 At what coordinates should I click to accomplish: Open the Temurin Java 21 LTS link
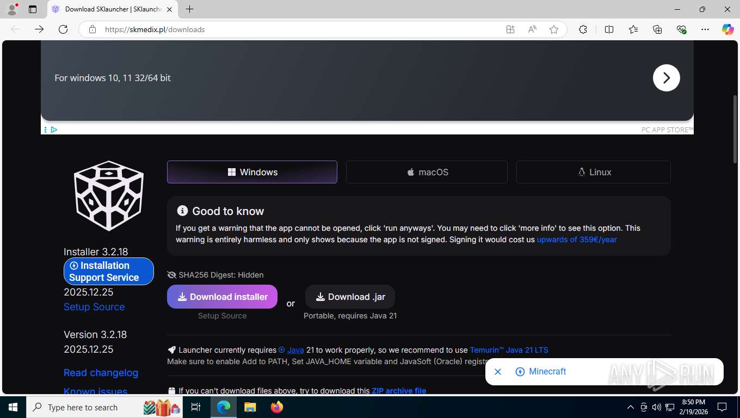click(x=509, y=350)
